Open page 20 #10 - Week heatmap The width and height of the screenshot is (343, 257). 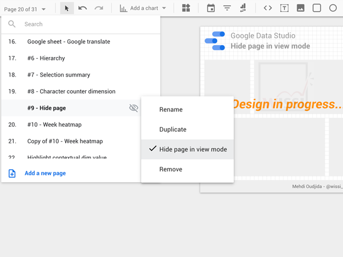pyautogui.click(x=71, y=125)
